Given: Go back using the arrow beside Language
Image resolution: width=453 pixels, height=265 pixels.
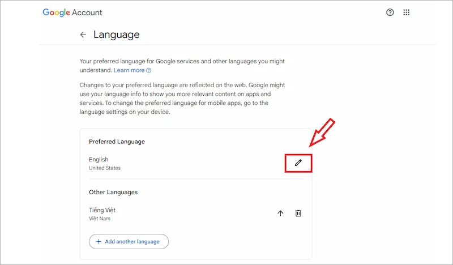Looking at the screenshot, I should 83,35.
